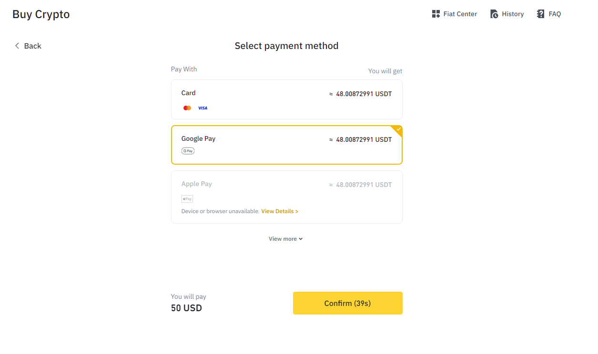This screenshot has width=598, height=354.
Task: Select the Google Pay payment option
Action: (x=286, y=145)
